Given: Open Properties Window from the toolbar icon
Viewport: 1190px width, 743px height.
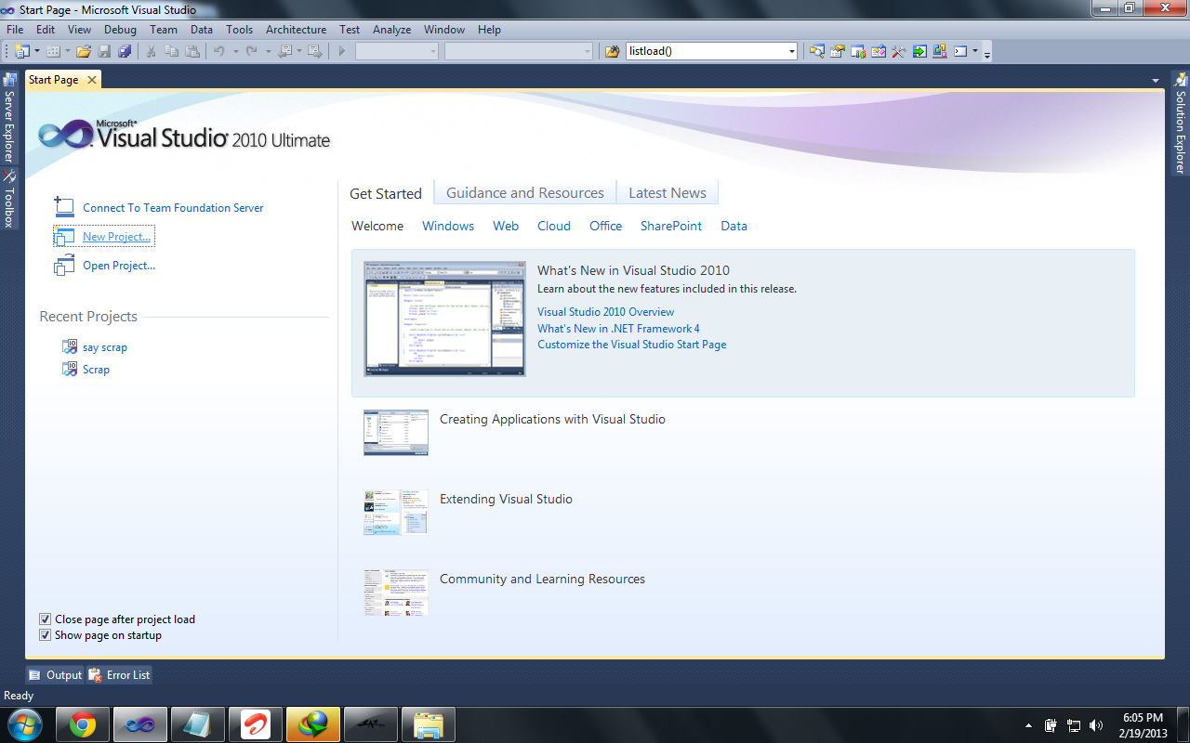Looking at the screenshot, I should point(838,51).
